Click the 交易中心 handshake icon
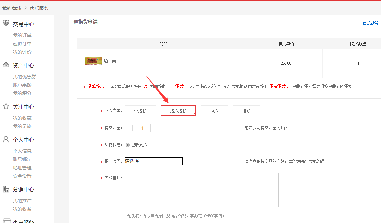Image resolution: width=381 pixels, height=223 pixels. (x=6, y=23)
